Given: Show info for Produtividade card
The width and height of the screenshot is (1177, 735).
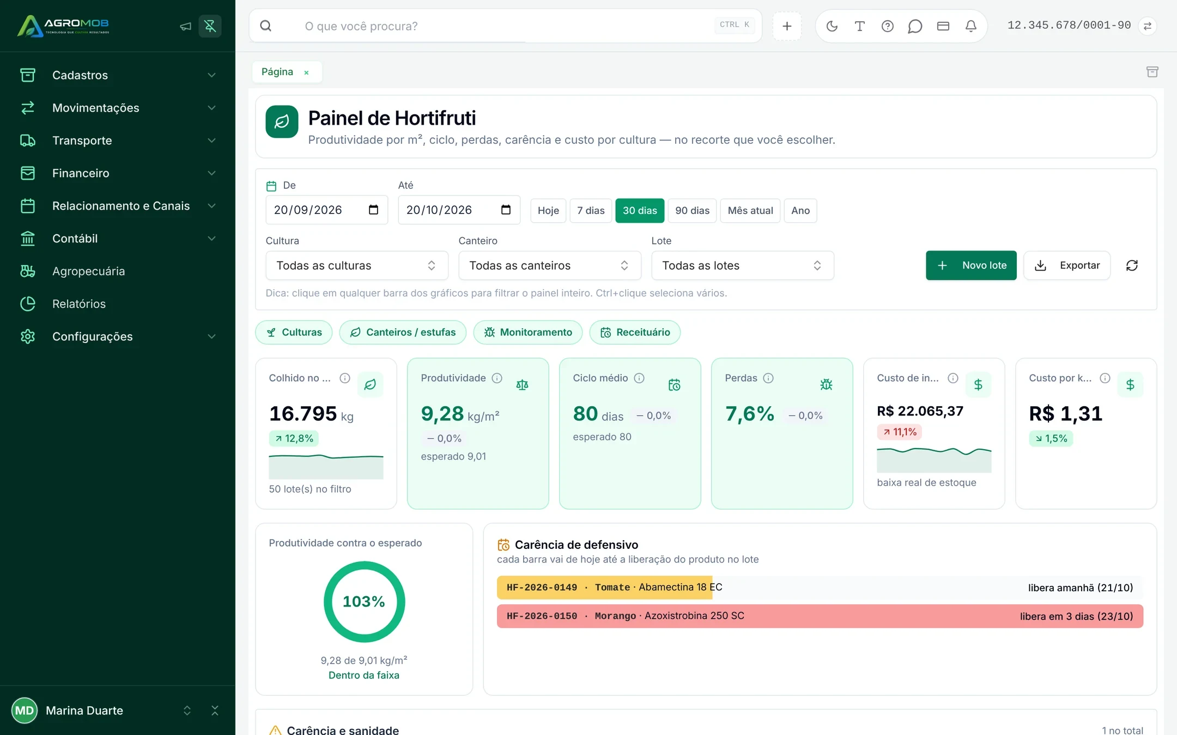Looking at the screenshot, I should pyautogui.click(x=497, y=378).
